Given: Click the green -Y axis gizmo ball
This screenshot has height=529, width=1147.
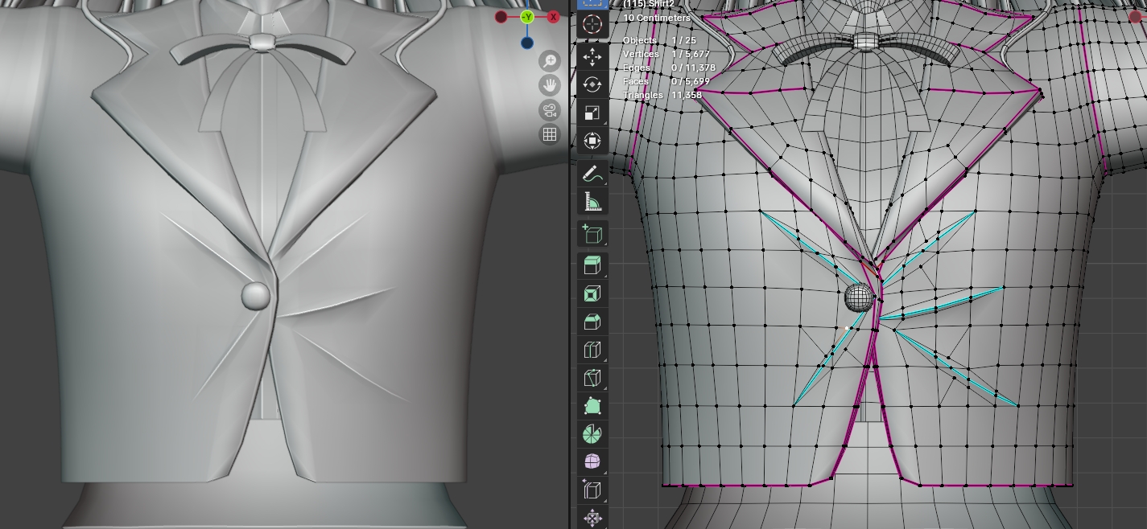Looking at the screenshot, I should (x=527, y=17).
